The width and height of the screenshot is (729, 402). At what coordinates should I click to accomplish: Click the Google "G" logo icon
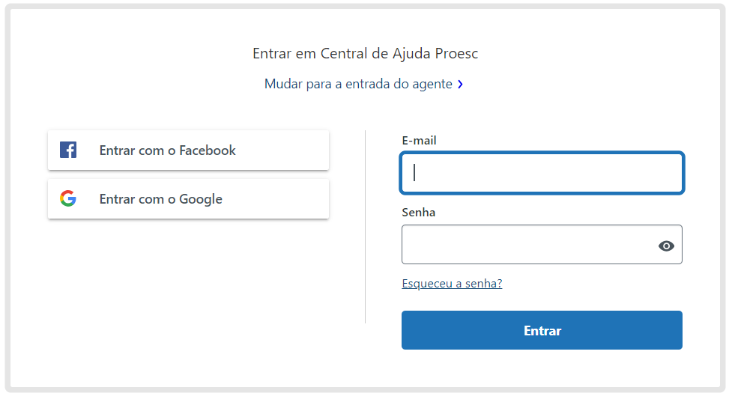(x=68, y=198)
